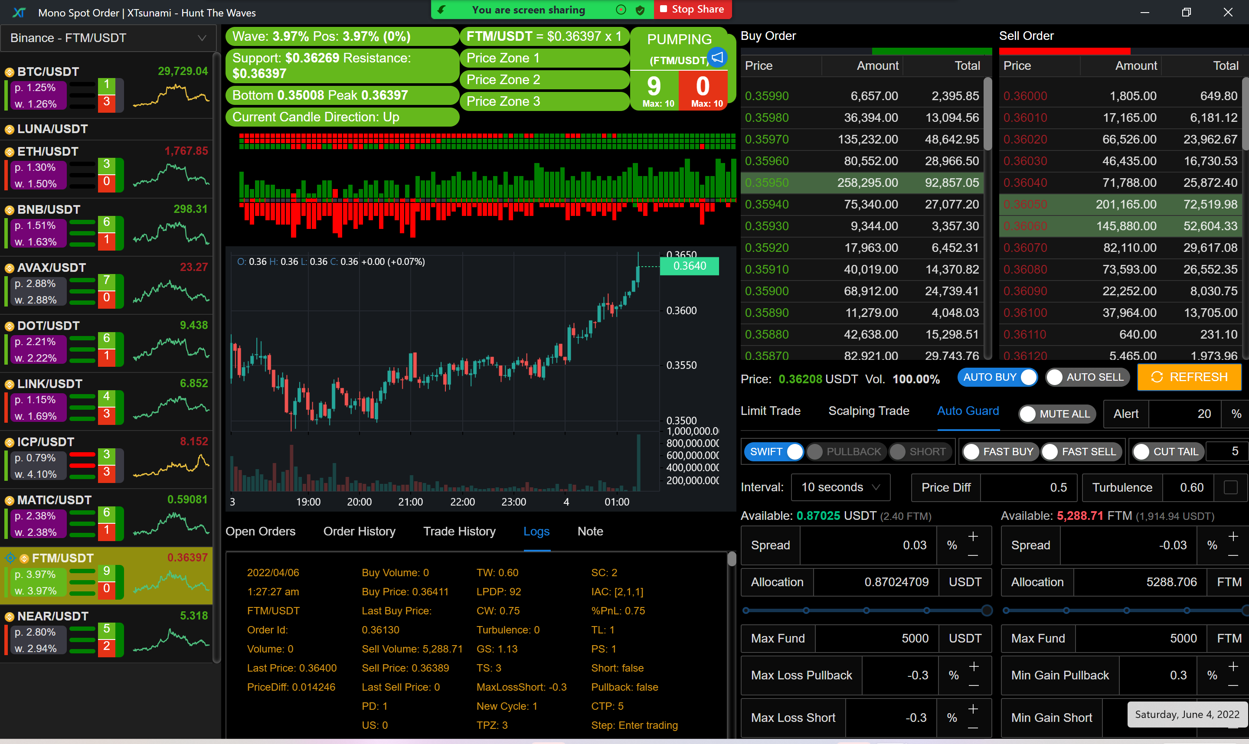Toggle the AUTO SELL switch
The height and width of the screenshot is (744, 1249).
point(1088,378)
